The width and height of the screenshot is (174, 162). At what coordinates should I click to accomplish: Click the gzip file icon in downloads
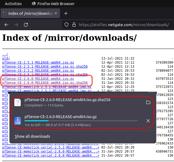pyautogui.click(x=18, y=121)
